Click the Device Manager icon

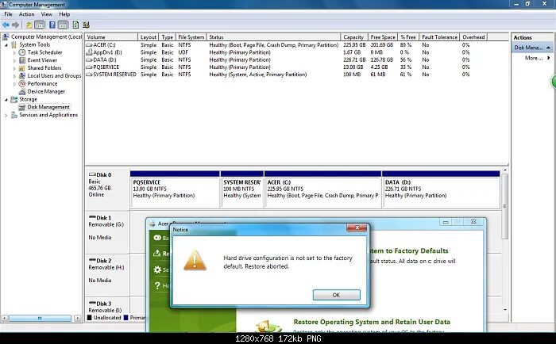pyautogui.click(x=22, y=91)
